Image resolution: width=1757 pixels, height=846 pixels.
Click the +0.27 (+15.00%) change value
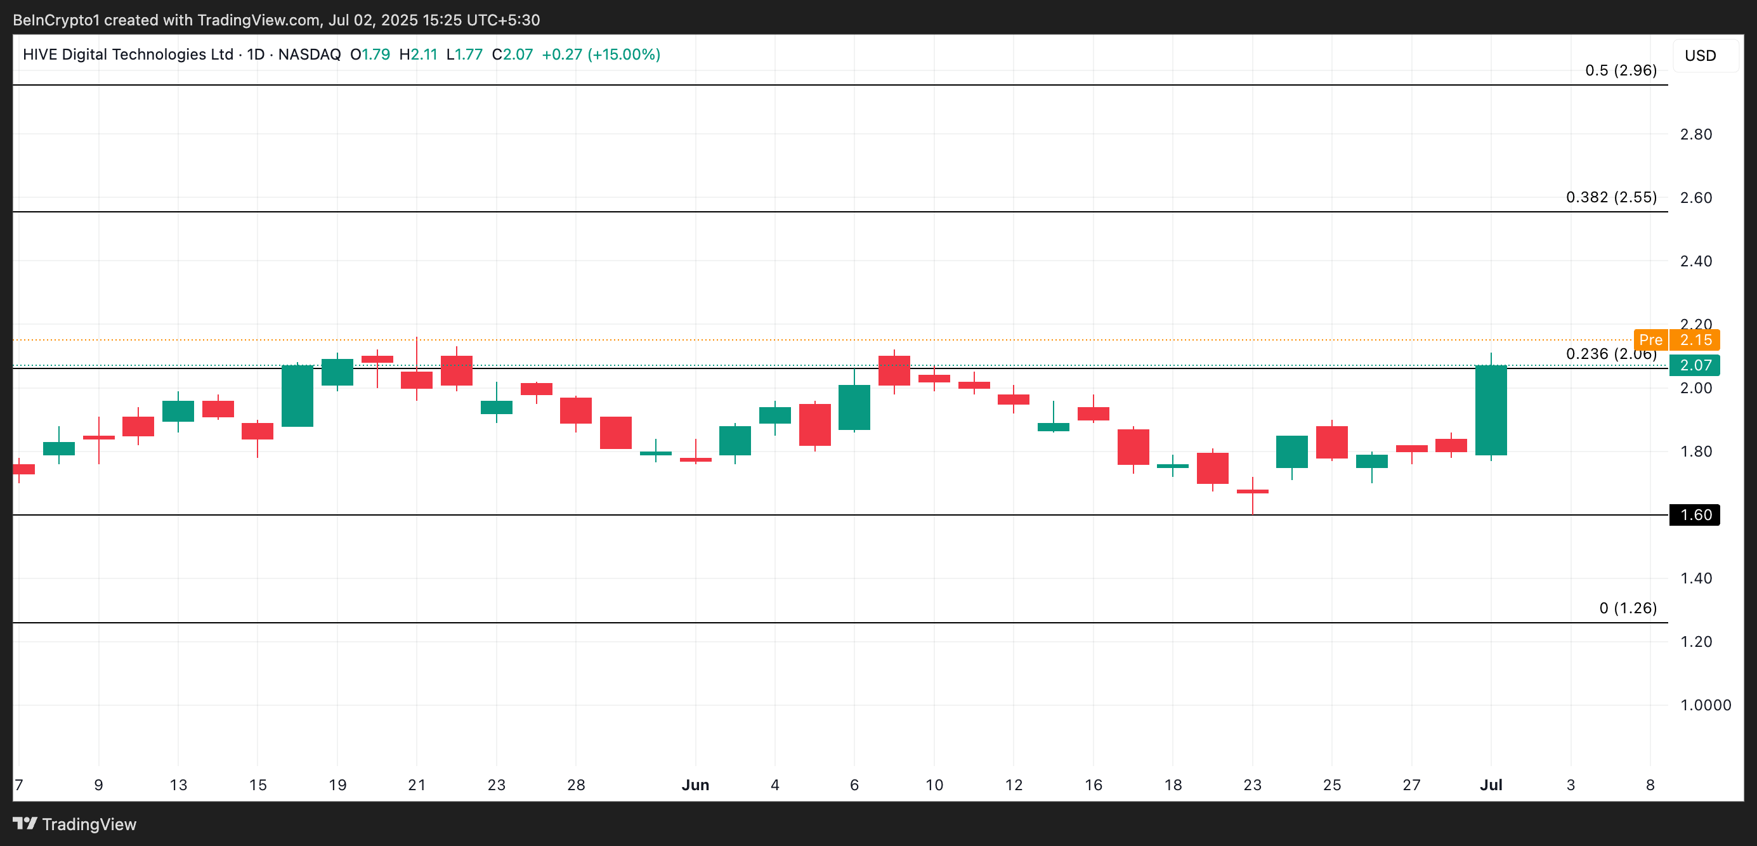click(600, 55)
